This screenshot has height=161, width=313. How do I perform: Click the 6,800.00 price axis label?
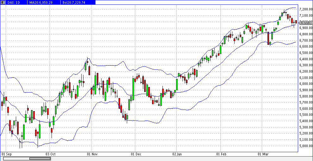click(x=306, y=34)
